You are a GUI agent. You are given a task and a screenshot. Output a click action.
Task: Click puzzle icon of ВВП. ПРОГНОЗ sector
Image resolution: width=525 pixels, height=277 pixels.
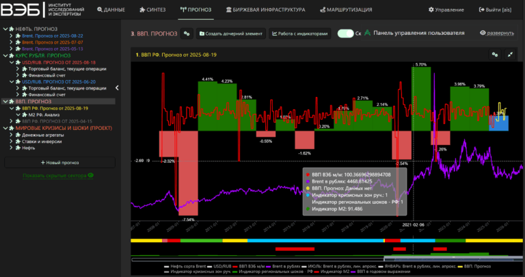12,101
